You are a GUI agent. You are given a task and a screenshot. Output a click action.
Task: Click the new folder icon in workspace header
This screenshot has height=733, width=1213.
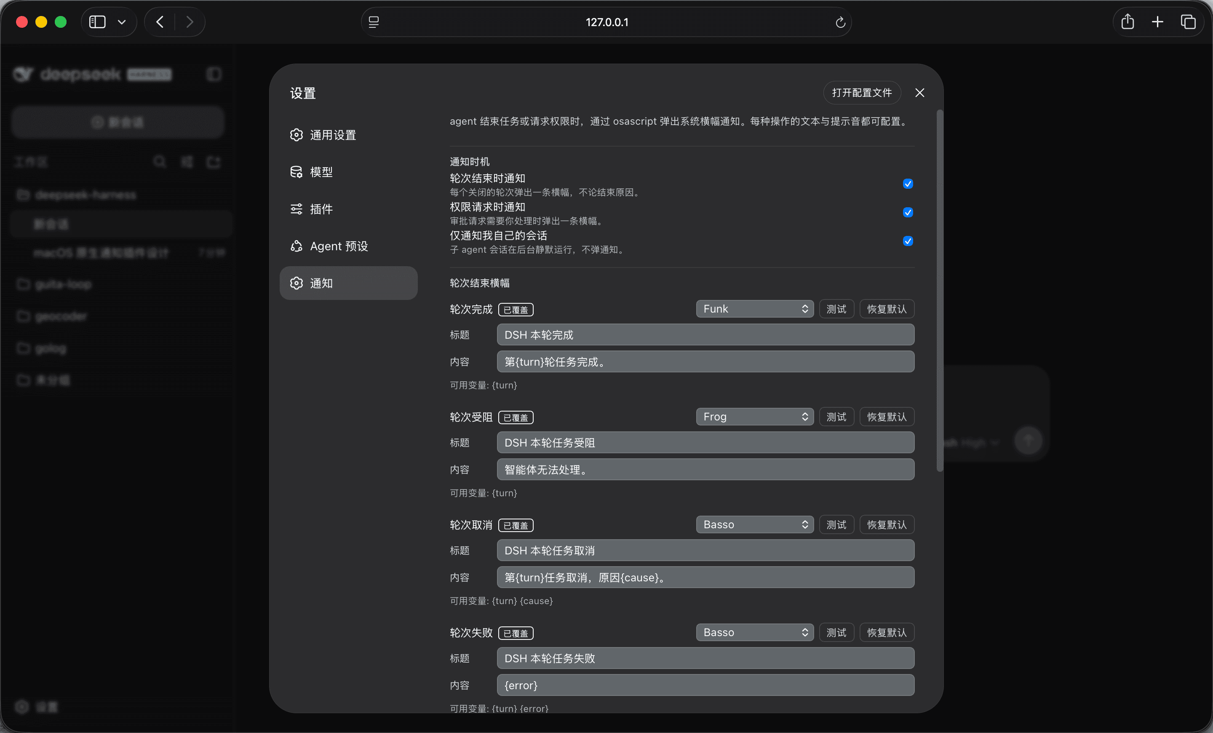(213, 161)
